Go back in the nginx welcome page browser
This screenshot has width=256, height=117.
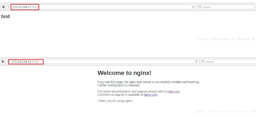point(3,62)
